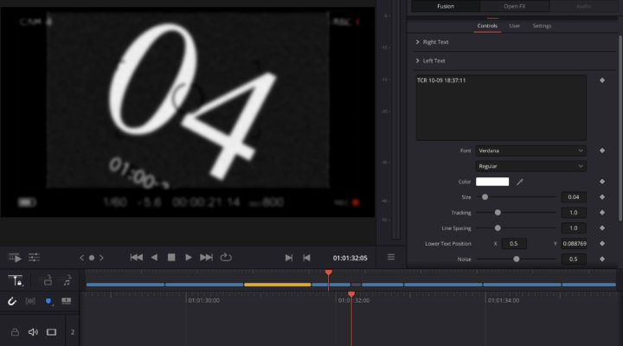Click the Tracking slider handle
Viewport: 623px width, 346px height.
tap(498, 213)
